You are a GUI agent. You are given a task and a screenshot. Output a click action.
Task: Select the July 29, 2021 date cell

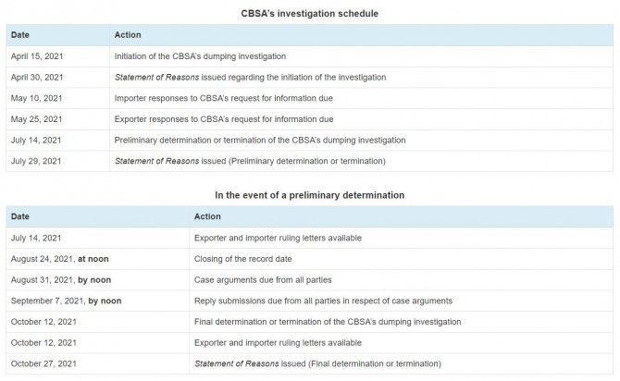35,161
